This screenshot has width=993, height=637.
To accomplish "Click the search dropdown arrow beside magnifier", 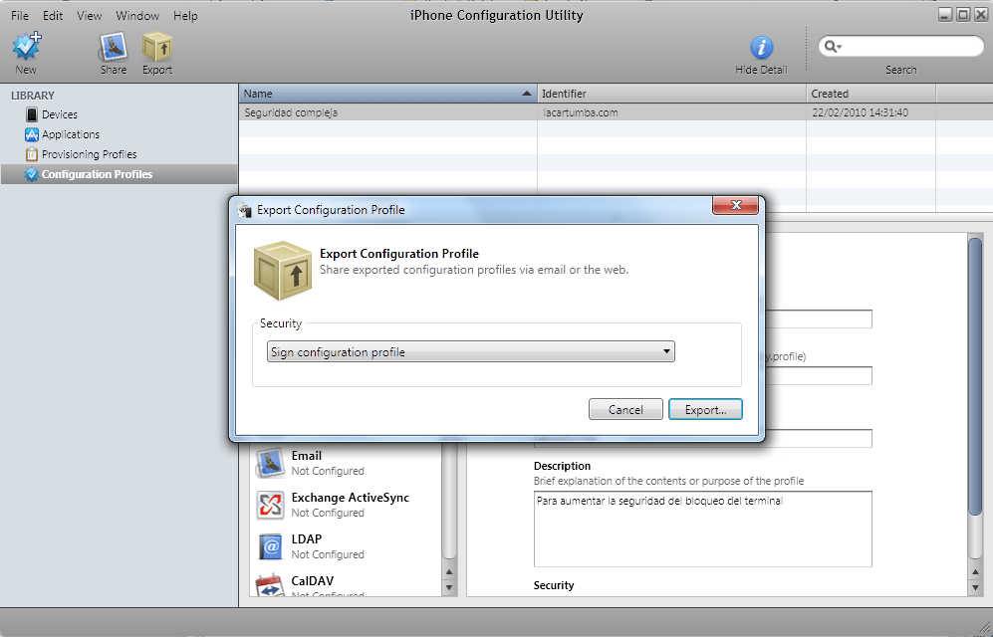I will [x=839, y=47].
